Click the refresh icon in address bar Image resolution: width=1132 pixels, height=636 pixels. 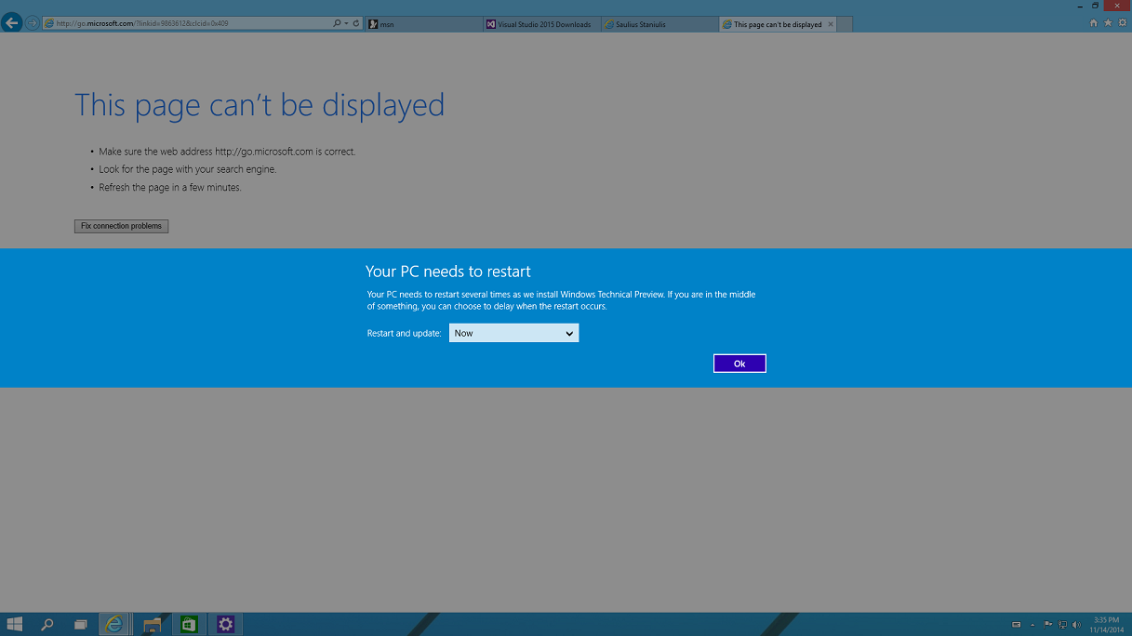tap(356, 24)
